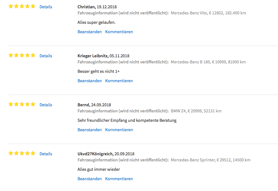
Task: Click Beanstanden under 'Alles gut immer wieder'
Action: [x=90, y=179]
